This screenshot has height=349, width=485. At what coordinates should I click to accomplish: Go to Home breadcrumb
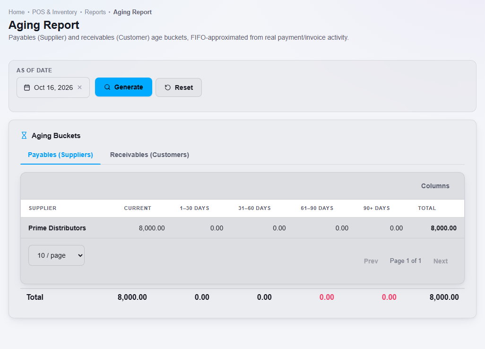tap(17, 12)
